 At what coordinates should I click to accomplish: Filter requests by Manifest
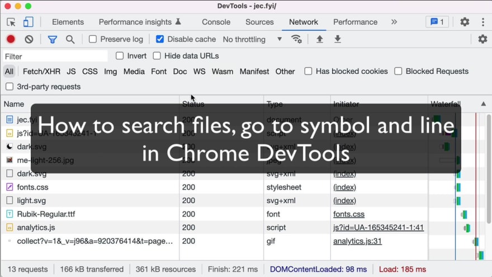coord(254,72)
